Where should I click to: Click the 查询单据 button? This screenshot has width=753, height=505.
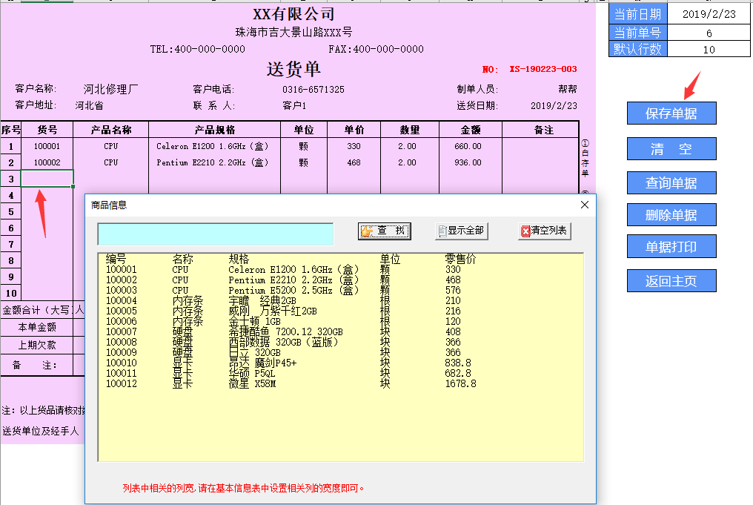tap(671, 183)
